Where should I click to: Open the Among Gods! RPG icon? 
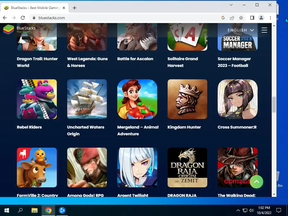(x=87, y=168)
